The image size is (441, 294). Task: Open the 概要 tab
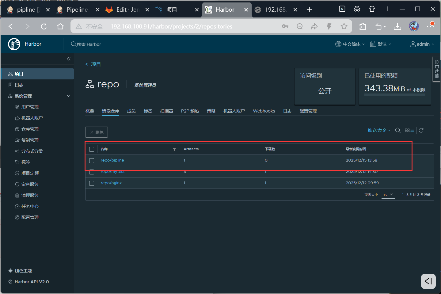coord(90,111)
